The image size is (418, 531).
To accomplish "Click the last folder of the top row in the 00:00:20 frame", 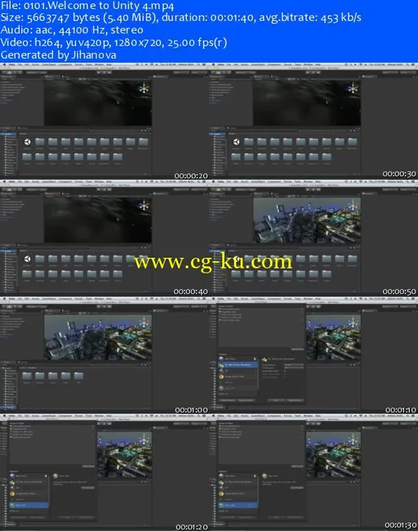I will coord(144,142).
